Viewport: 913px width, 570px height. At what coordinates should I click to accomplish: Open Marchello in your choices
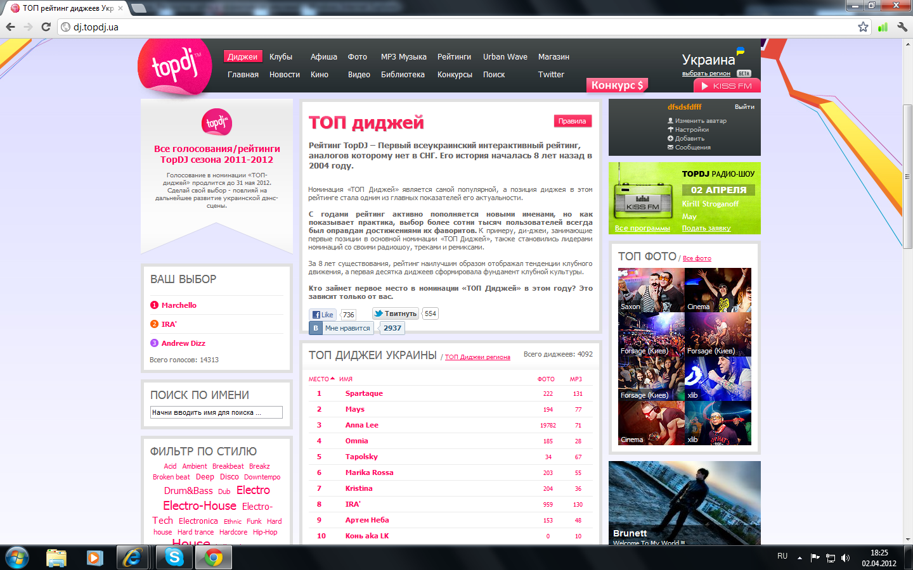coord(179,305)
